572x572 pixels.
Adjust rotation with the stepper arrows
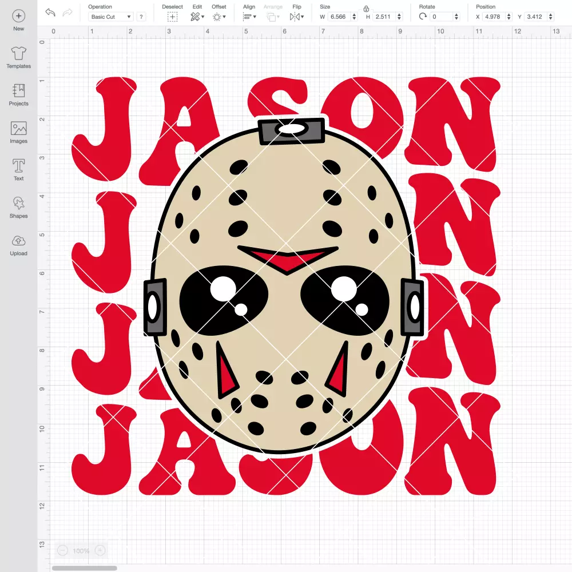click(x=456, y=17)
